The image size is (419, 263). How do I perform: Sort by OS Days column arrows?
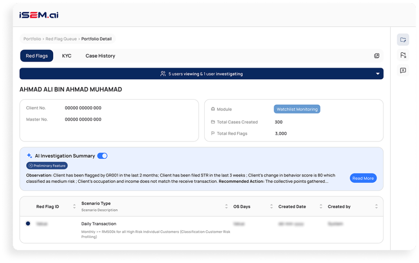coord(271,206)
